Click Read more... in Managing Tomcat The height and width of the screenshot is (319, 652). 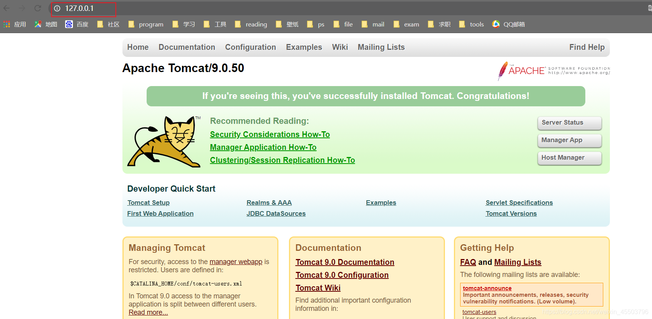tap(148, 312)
